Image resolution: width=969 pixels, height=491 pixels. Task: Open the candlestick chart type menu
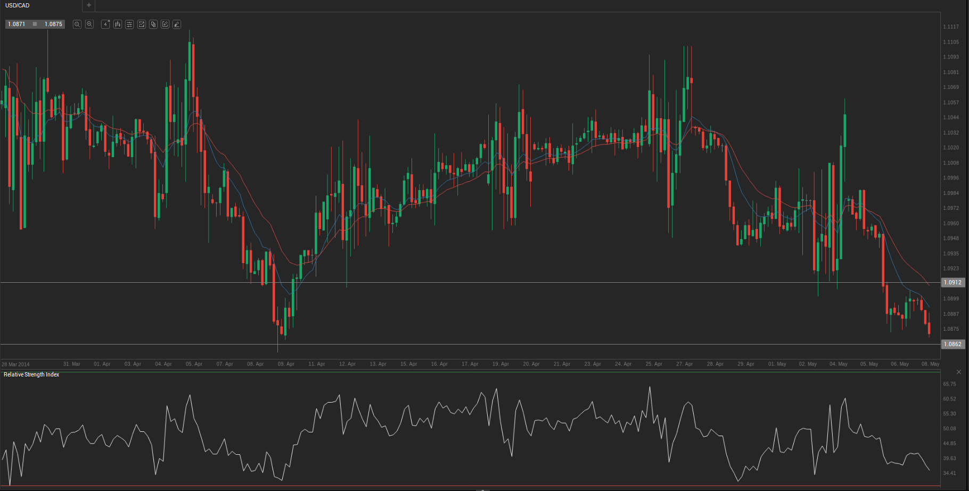pyautogui.click(x=117, y=24)
